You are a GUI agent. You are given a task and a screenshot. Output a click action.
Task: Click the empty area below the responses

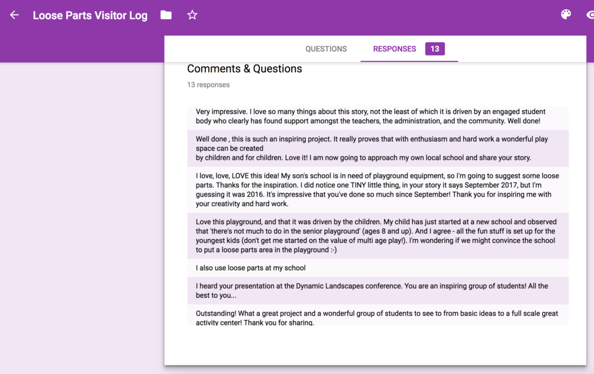pyautogui.click(x=375, y=345)
